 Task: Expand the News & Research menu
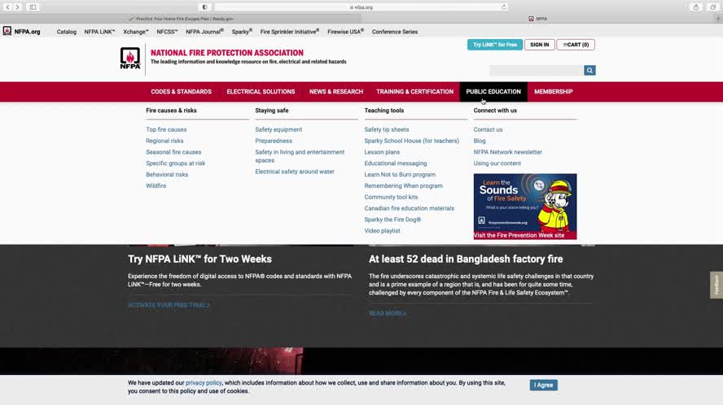(335, 92)
